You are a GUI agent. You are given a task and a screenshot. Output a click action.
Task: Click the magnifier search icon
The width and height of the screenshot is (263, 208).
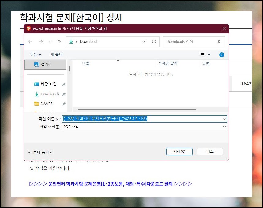click(219, 42)
